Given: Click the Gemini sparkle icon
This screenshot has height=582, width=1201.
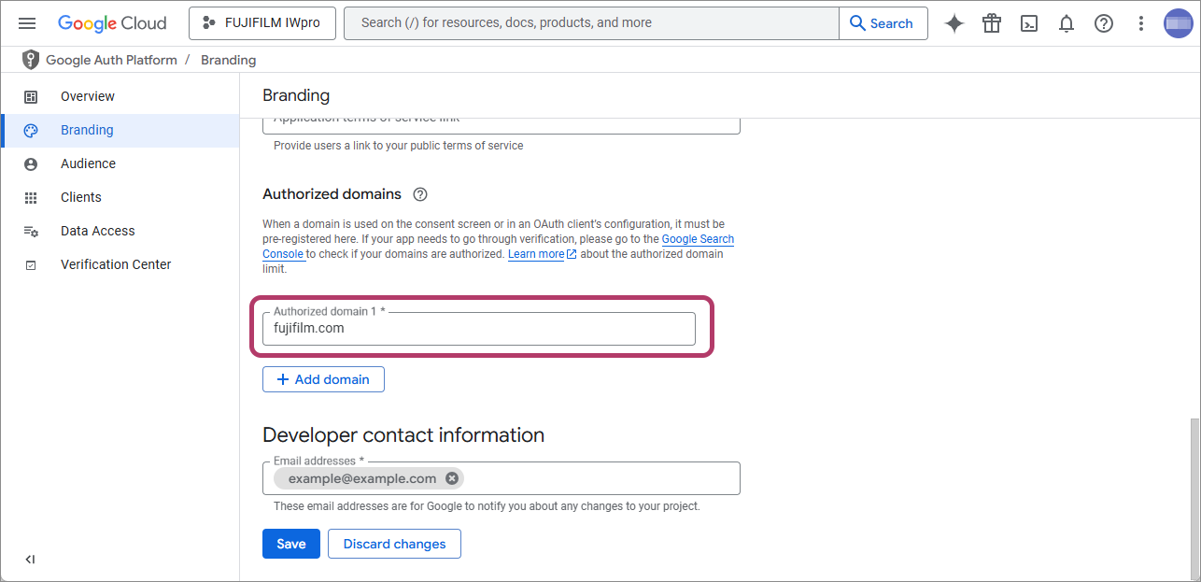Looking at the screenshot, I should pos(954,23).
